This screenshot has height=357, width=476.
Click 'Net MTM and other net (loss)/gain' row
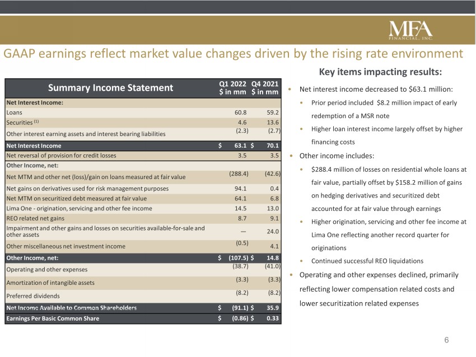[x=96, y=177]
